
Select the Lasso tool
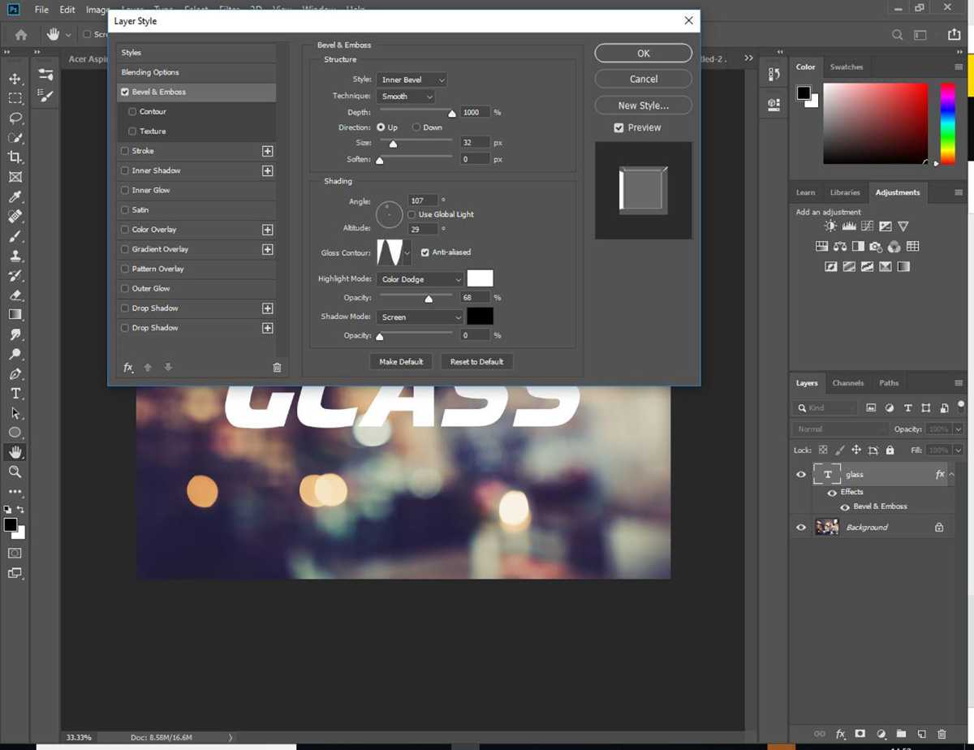15,118
